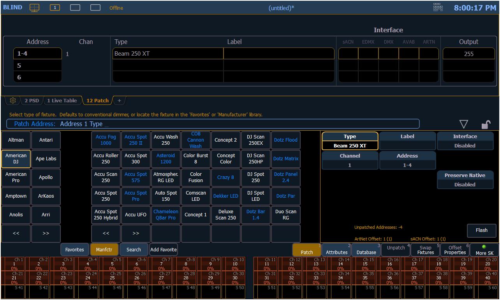Image resolution: width=500 pixels, height=300 pixels.
Task: Choose Crazy 8 fixture
Action: [x=226, y=177]
